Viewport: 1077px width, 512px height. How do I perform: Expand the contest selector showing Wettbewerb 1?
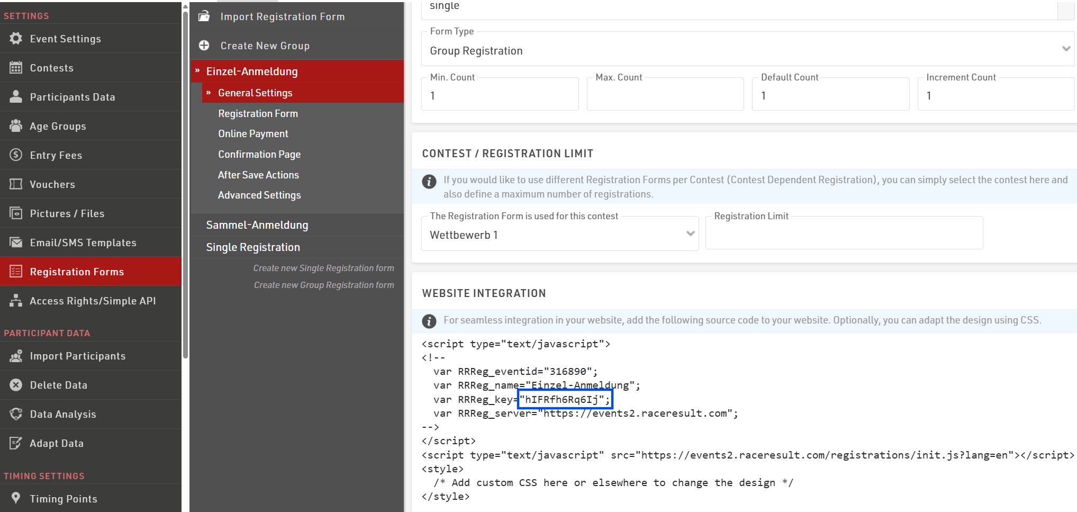coord(559,235)
